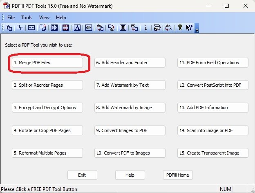255x193 pixels.
Task: Click the Convert PDF to Images toolbar icon
Action: [x=112, y=28]
